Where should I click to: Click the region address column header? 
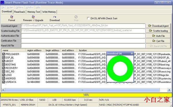point(35,50)
